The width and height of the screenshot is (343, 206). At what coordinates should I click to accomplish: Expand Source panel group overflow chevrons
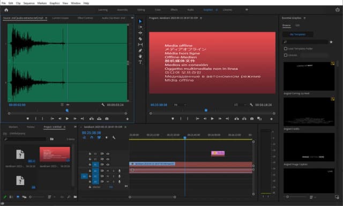tap(132, 18)
